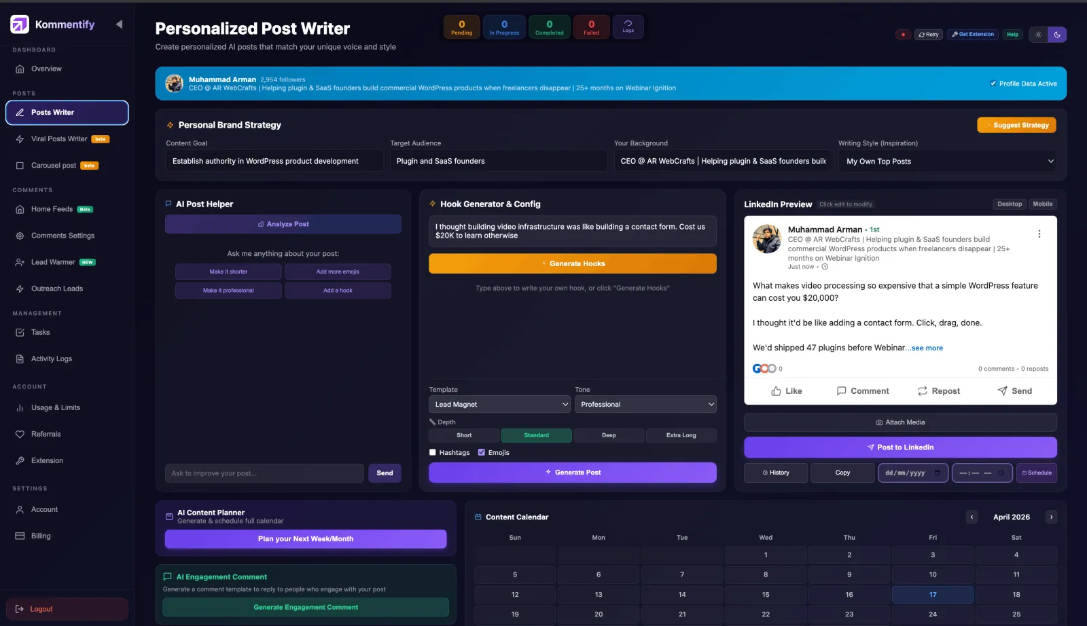This screenshot has width=1087, height=626.
Task: Select April 17 in the calendar
Action: point(933,595)
